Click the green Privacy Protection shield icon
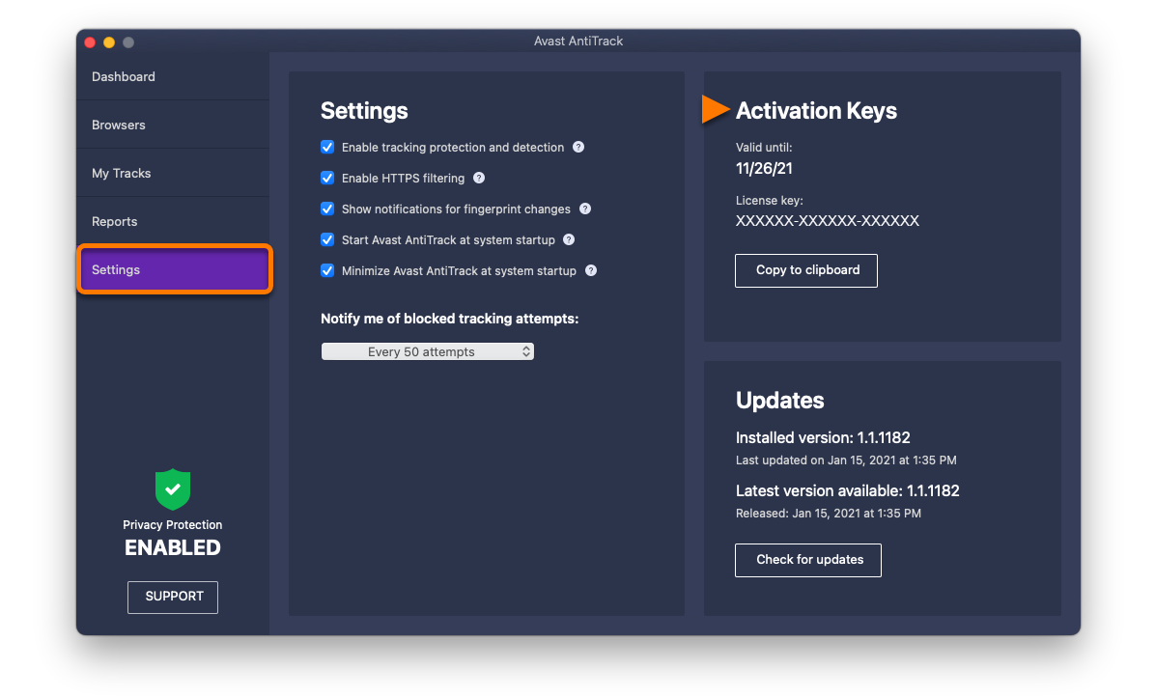Screen dimensions: 1155x697 [x=173, y=489]
